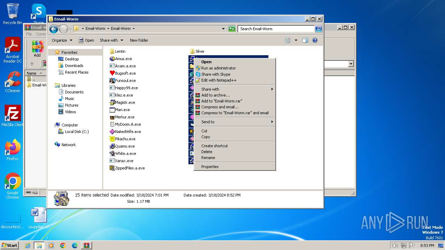Image resolution: width=445 pixels, height=250 pixels.
Task: Open Recycle Bin on desktop
Action: pyautogui.click(x=13, y=14)
